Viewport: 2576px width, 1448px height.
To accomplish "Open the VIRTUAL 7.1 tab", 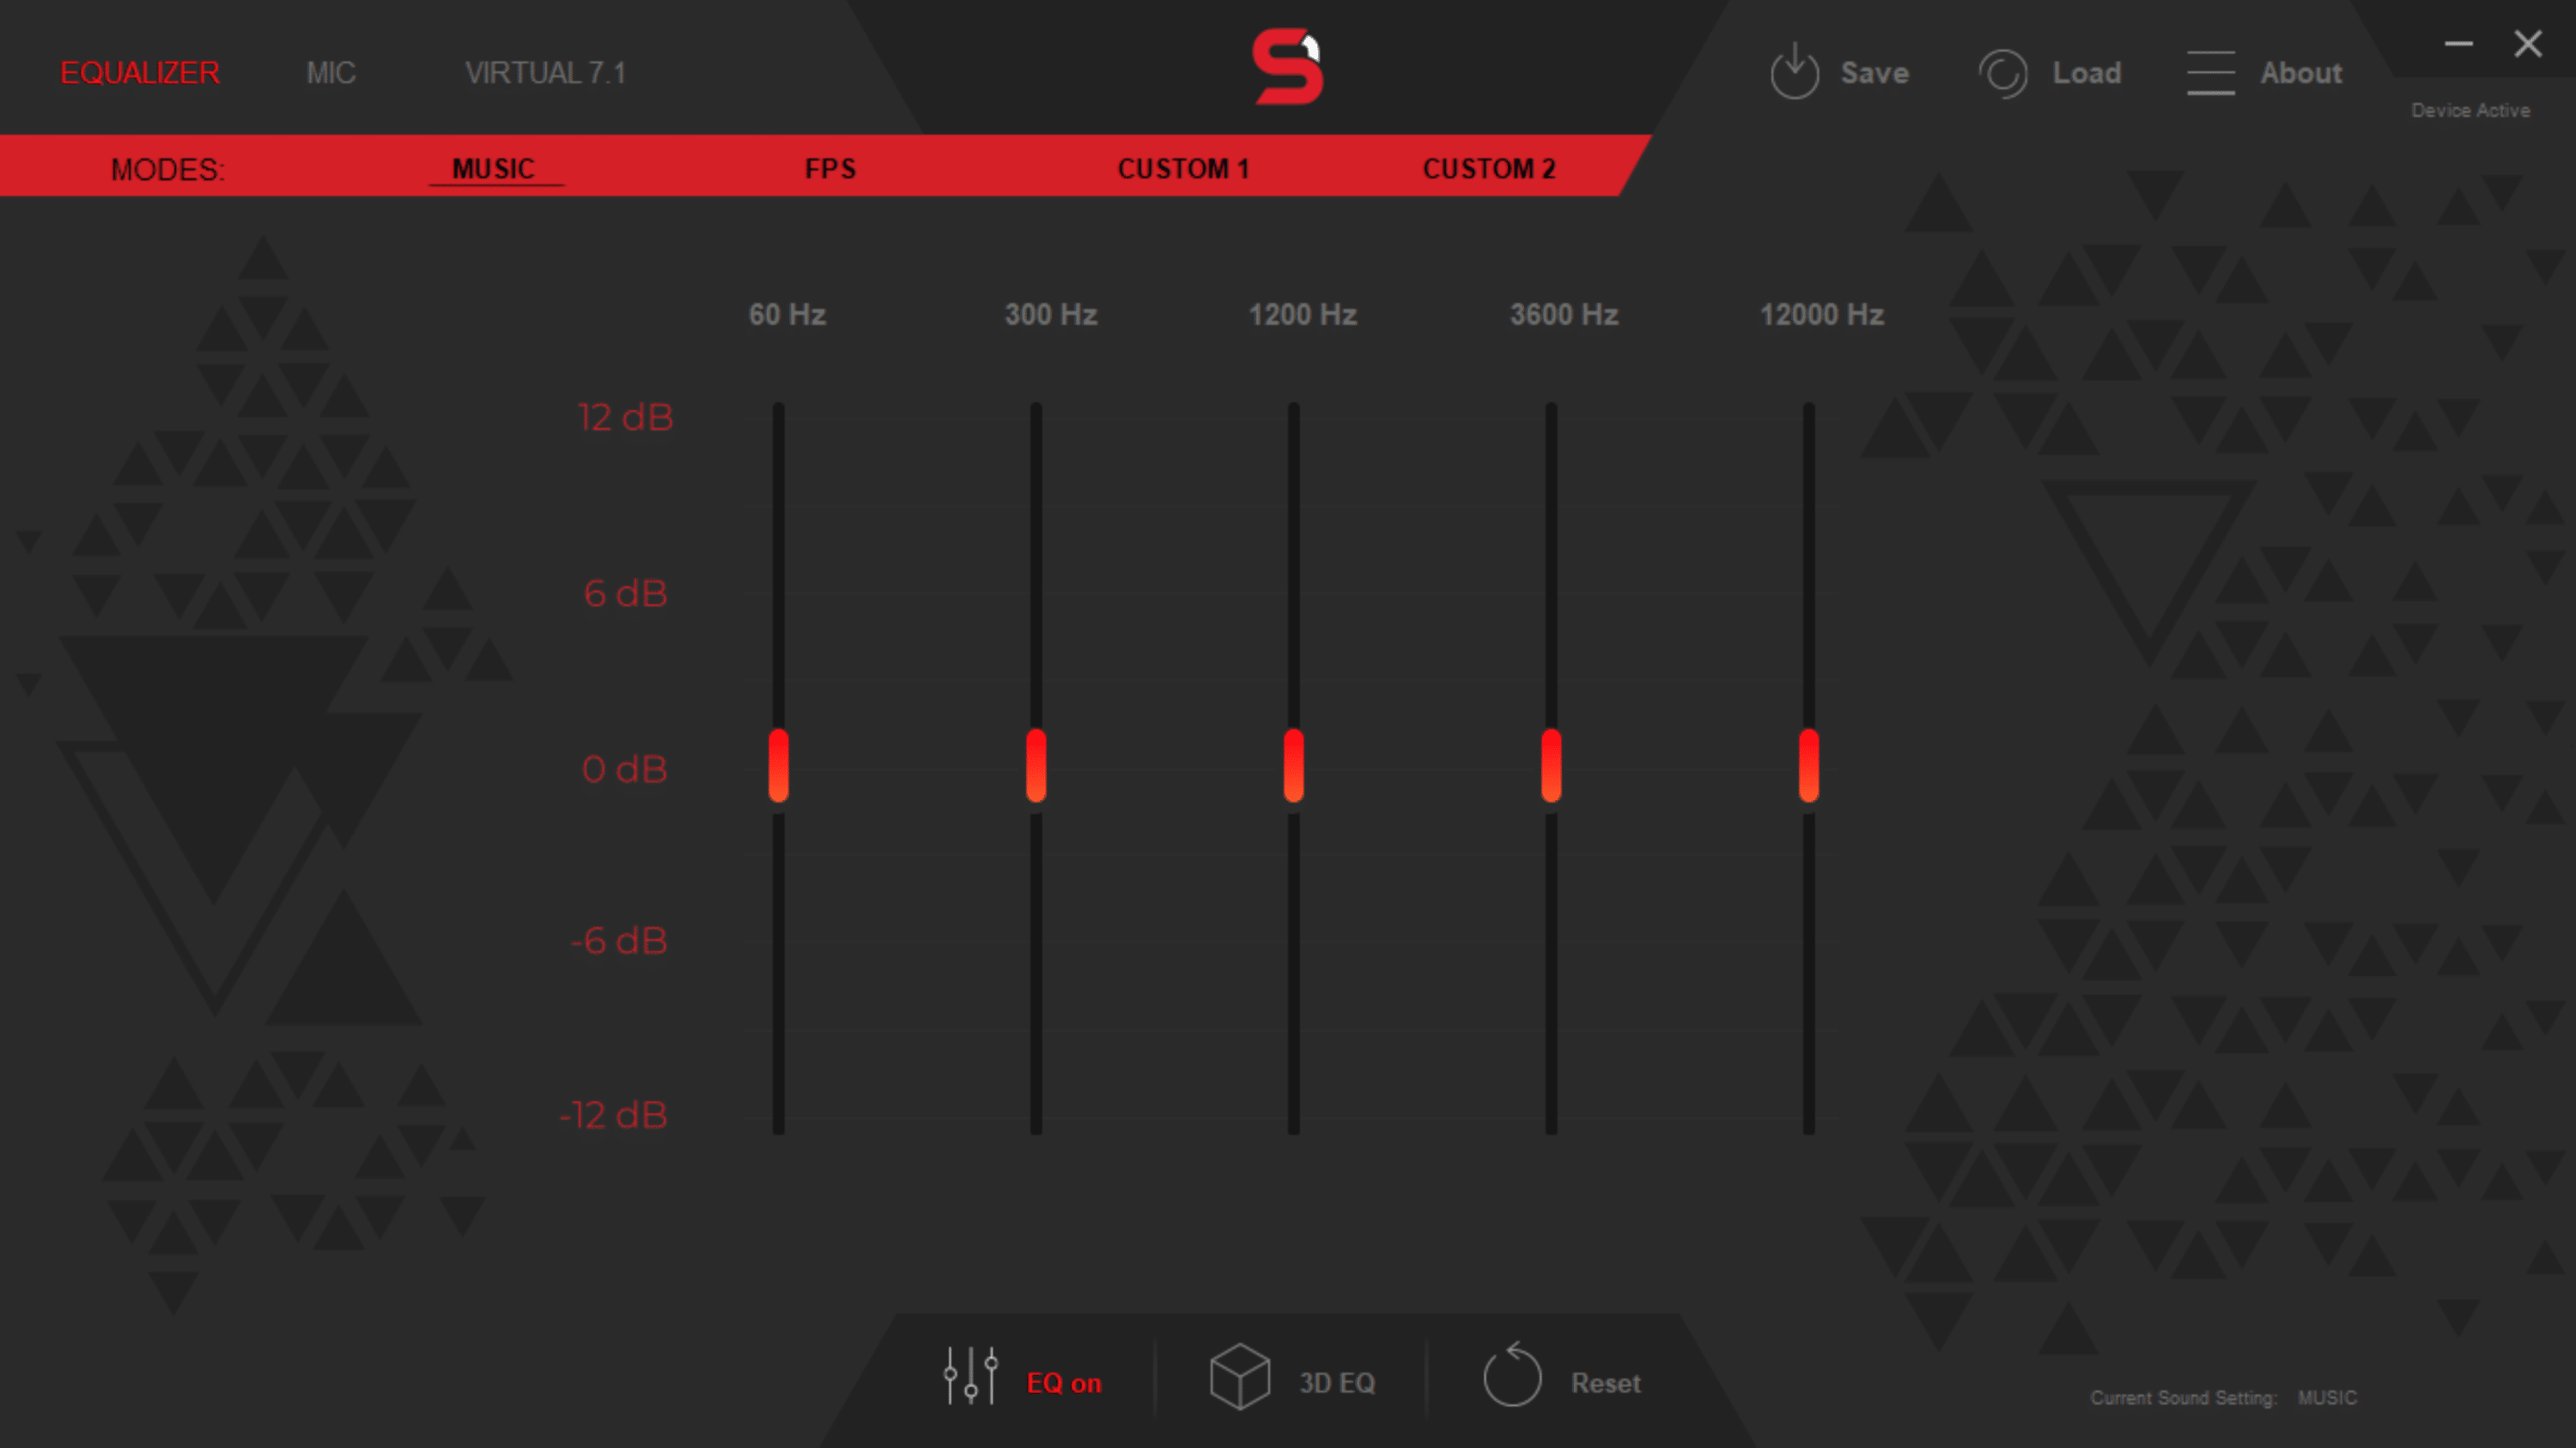I will [x=545, y=73].
